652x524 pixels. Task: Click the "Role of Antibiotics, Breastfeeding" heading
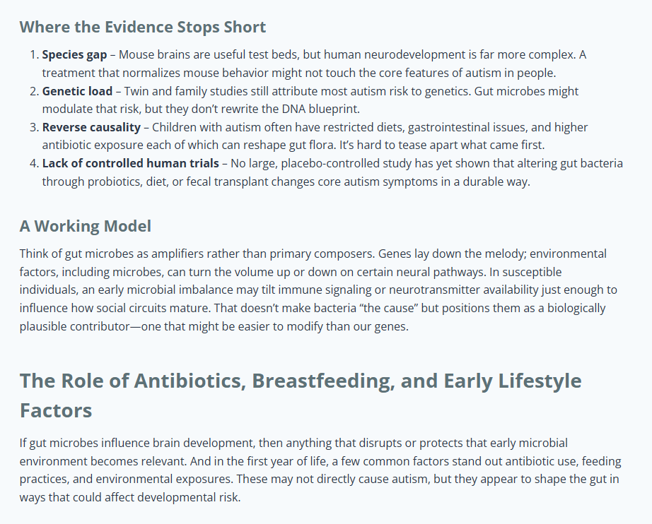[x=301, y=381]
